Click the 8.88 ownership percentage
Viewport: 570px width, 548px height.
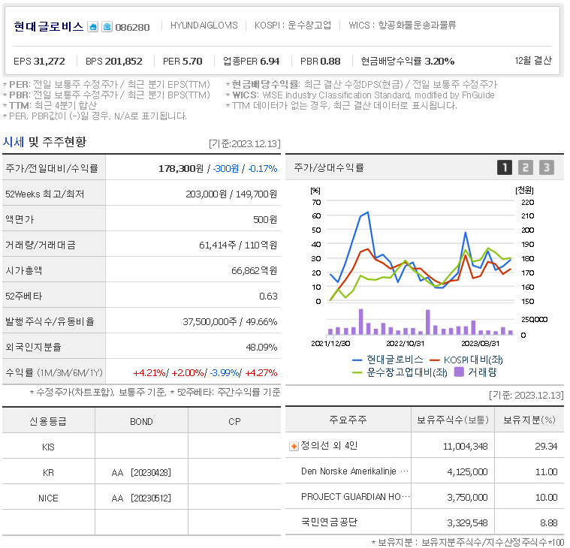click(x=548, y=523)
